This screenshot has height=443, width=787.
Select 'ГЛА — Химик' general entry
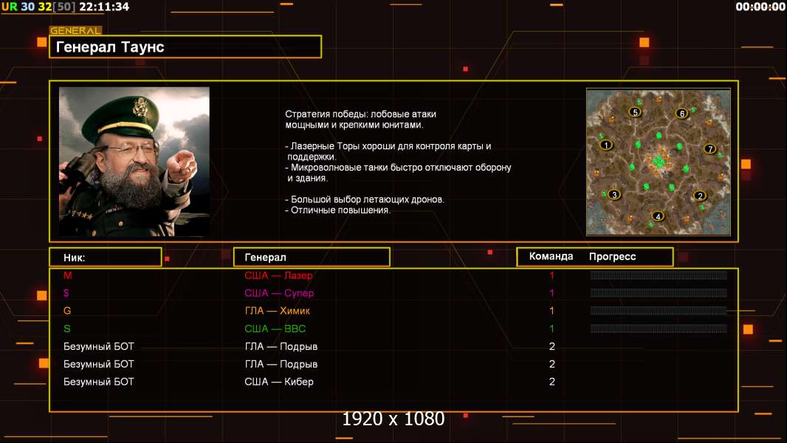(x=277, y=311)
